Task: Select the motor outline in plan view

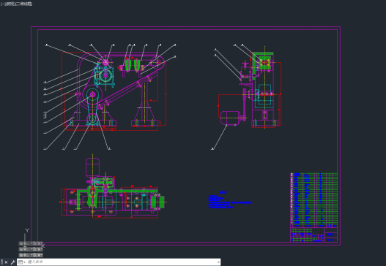Action: [92, 167]
